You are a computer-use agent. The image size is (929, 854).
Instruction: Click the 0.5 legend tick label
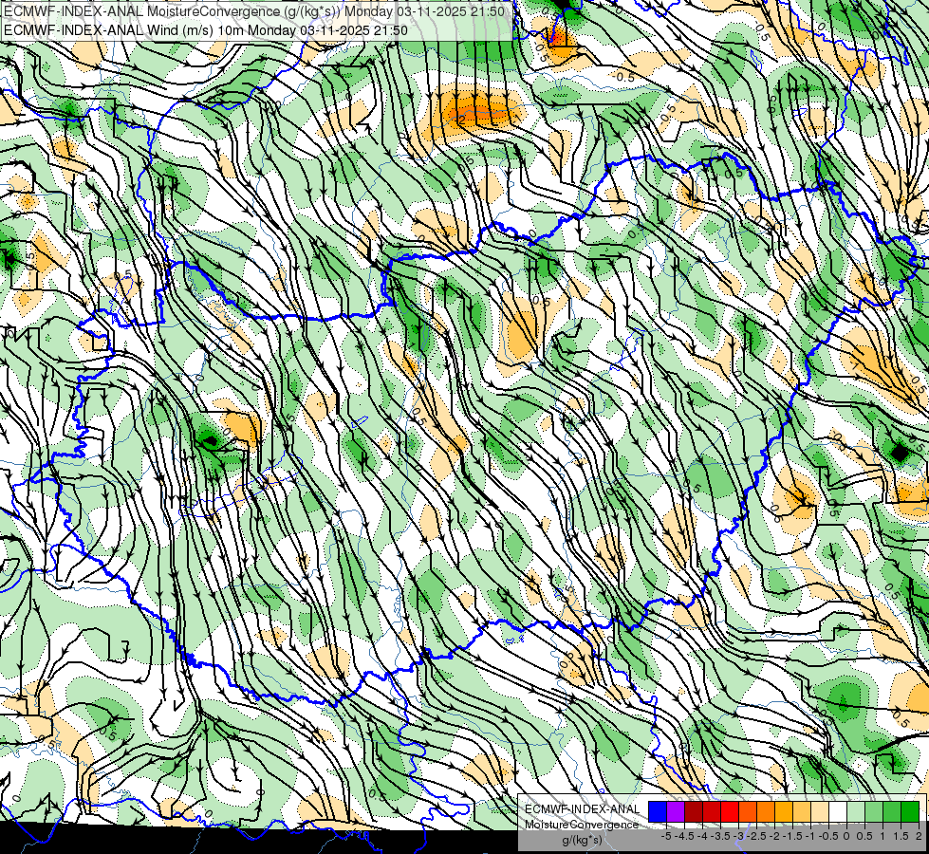pos(864,836)
